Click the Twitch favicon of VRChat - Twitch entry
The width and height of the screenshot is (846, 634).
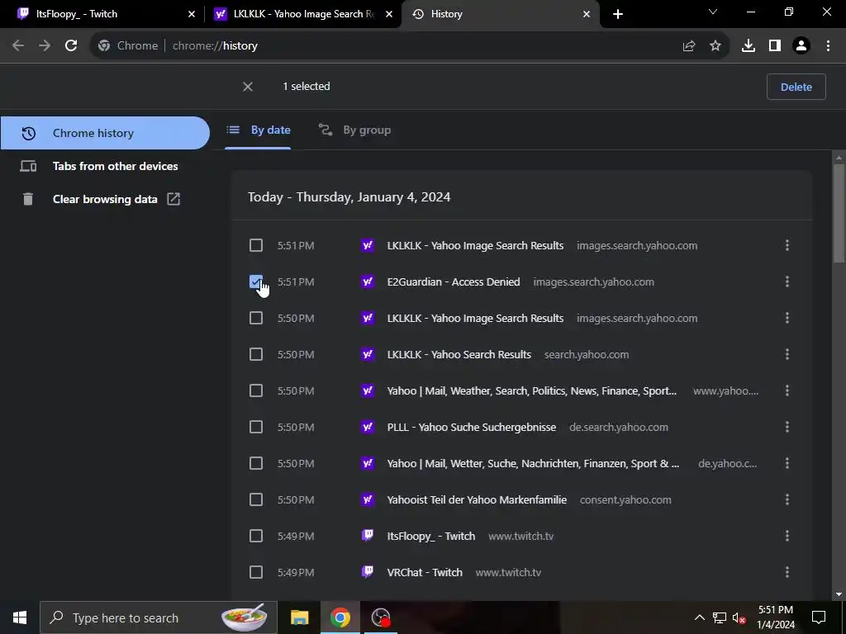[x=368, y=572]
